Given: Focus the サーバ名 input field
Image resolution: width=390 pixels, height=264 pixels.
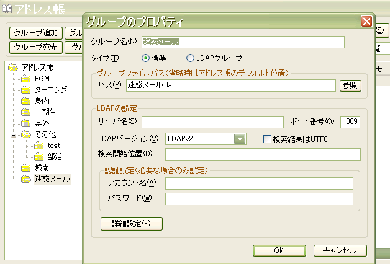Looking at the screenshot, I should (x=212, y=122).
